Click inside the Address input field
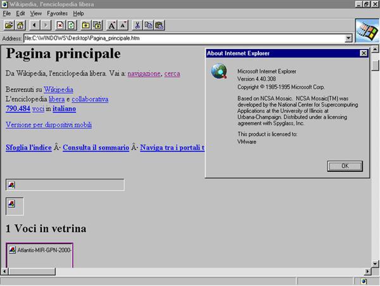The width and height of the screenshot is (380, 286). point(184,38)
